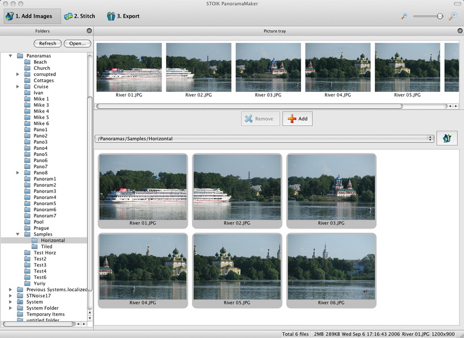Click the zoom in magnifier icon

pyautogui.click(x=453, y=16)
